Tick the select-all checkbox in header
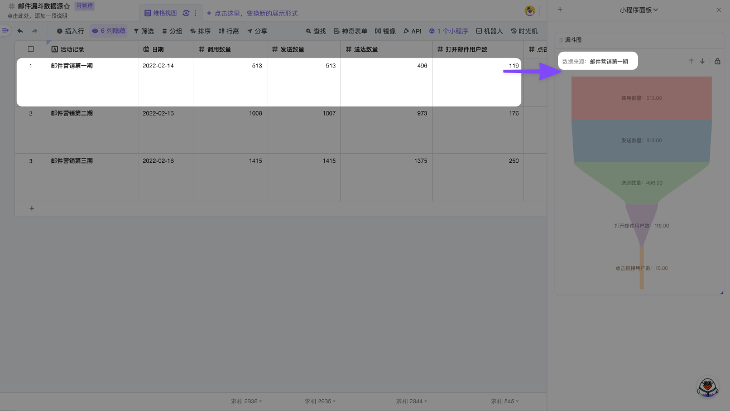The height and width of the screenshot is (411, 730). click(x=31, y=49)
